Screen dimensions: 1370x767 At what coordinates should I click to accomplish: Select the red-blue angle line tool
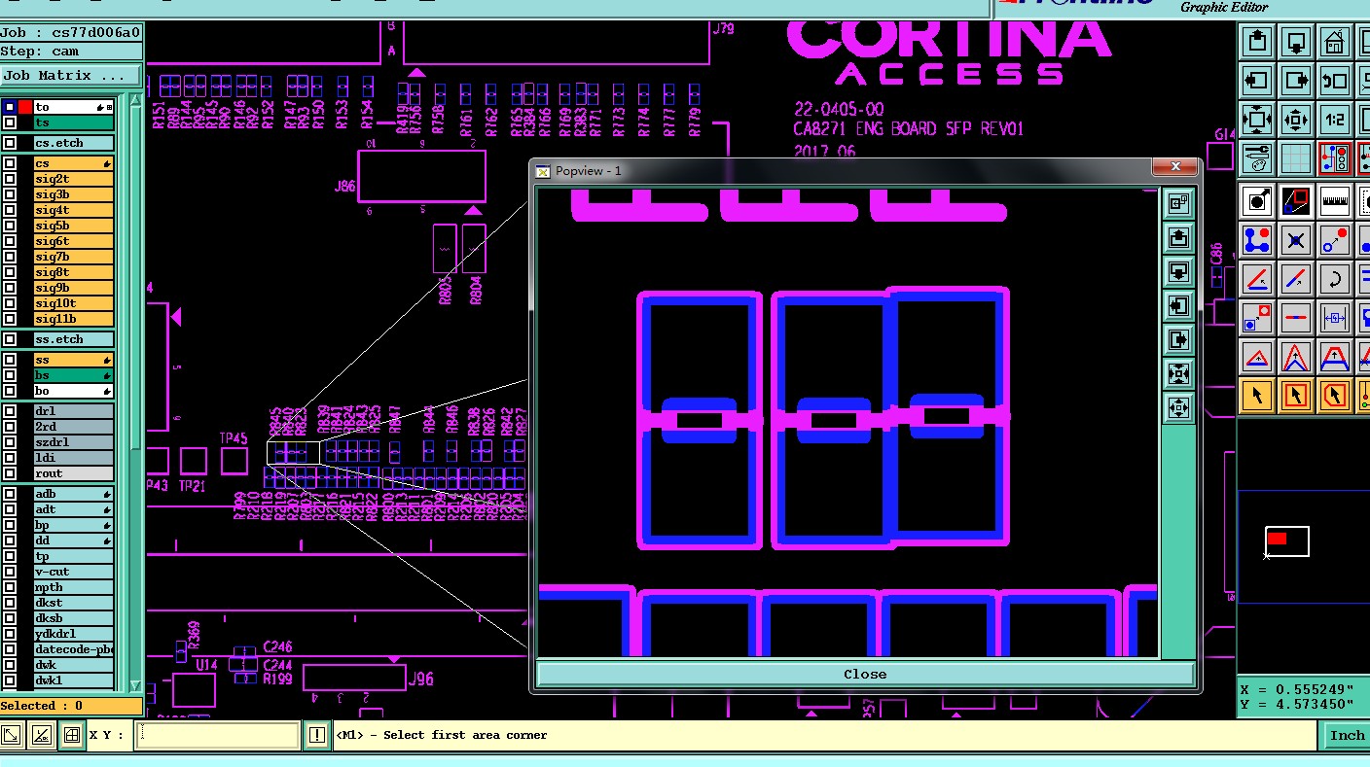point(1257,279)
